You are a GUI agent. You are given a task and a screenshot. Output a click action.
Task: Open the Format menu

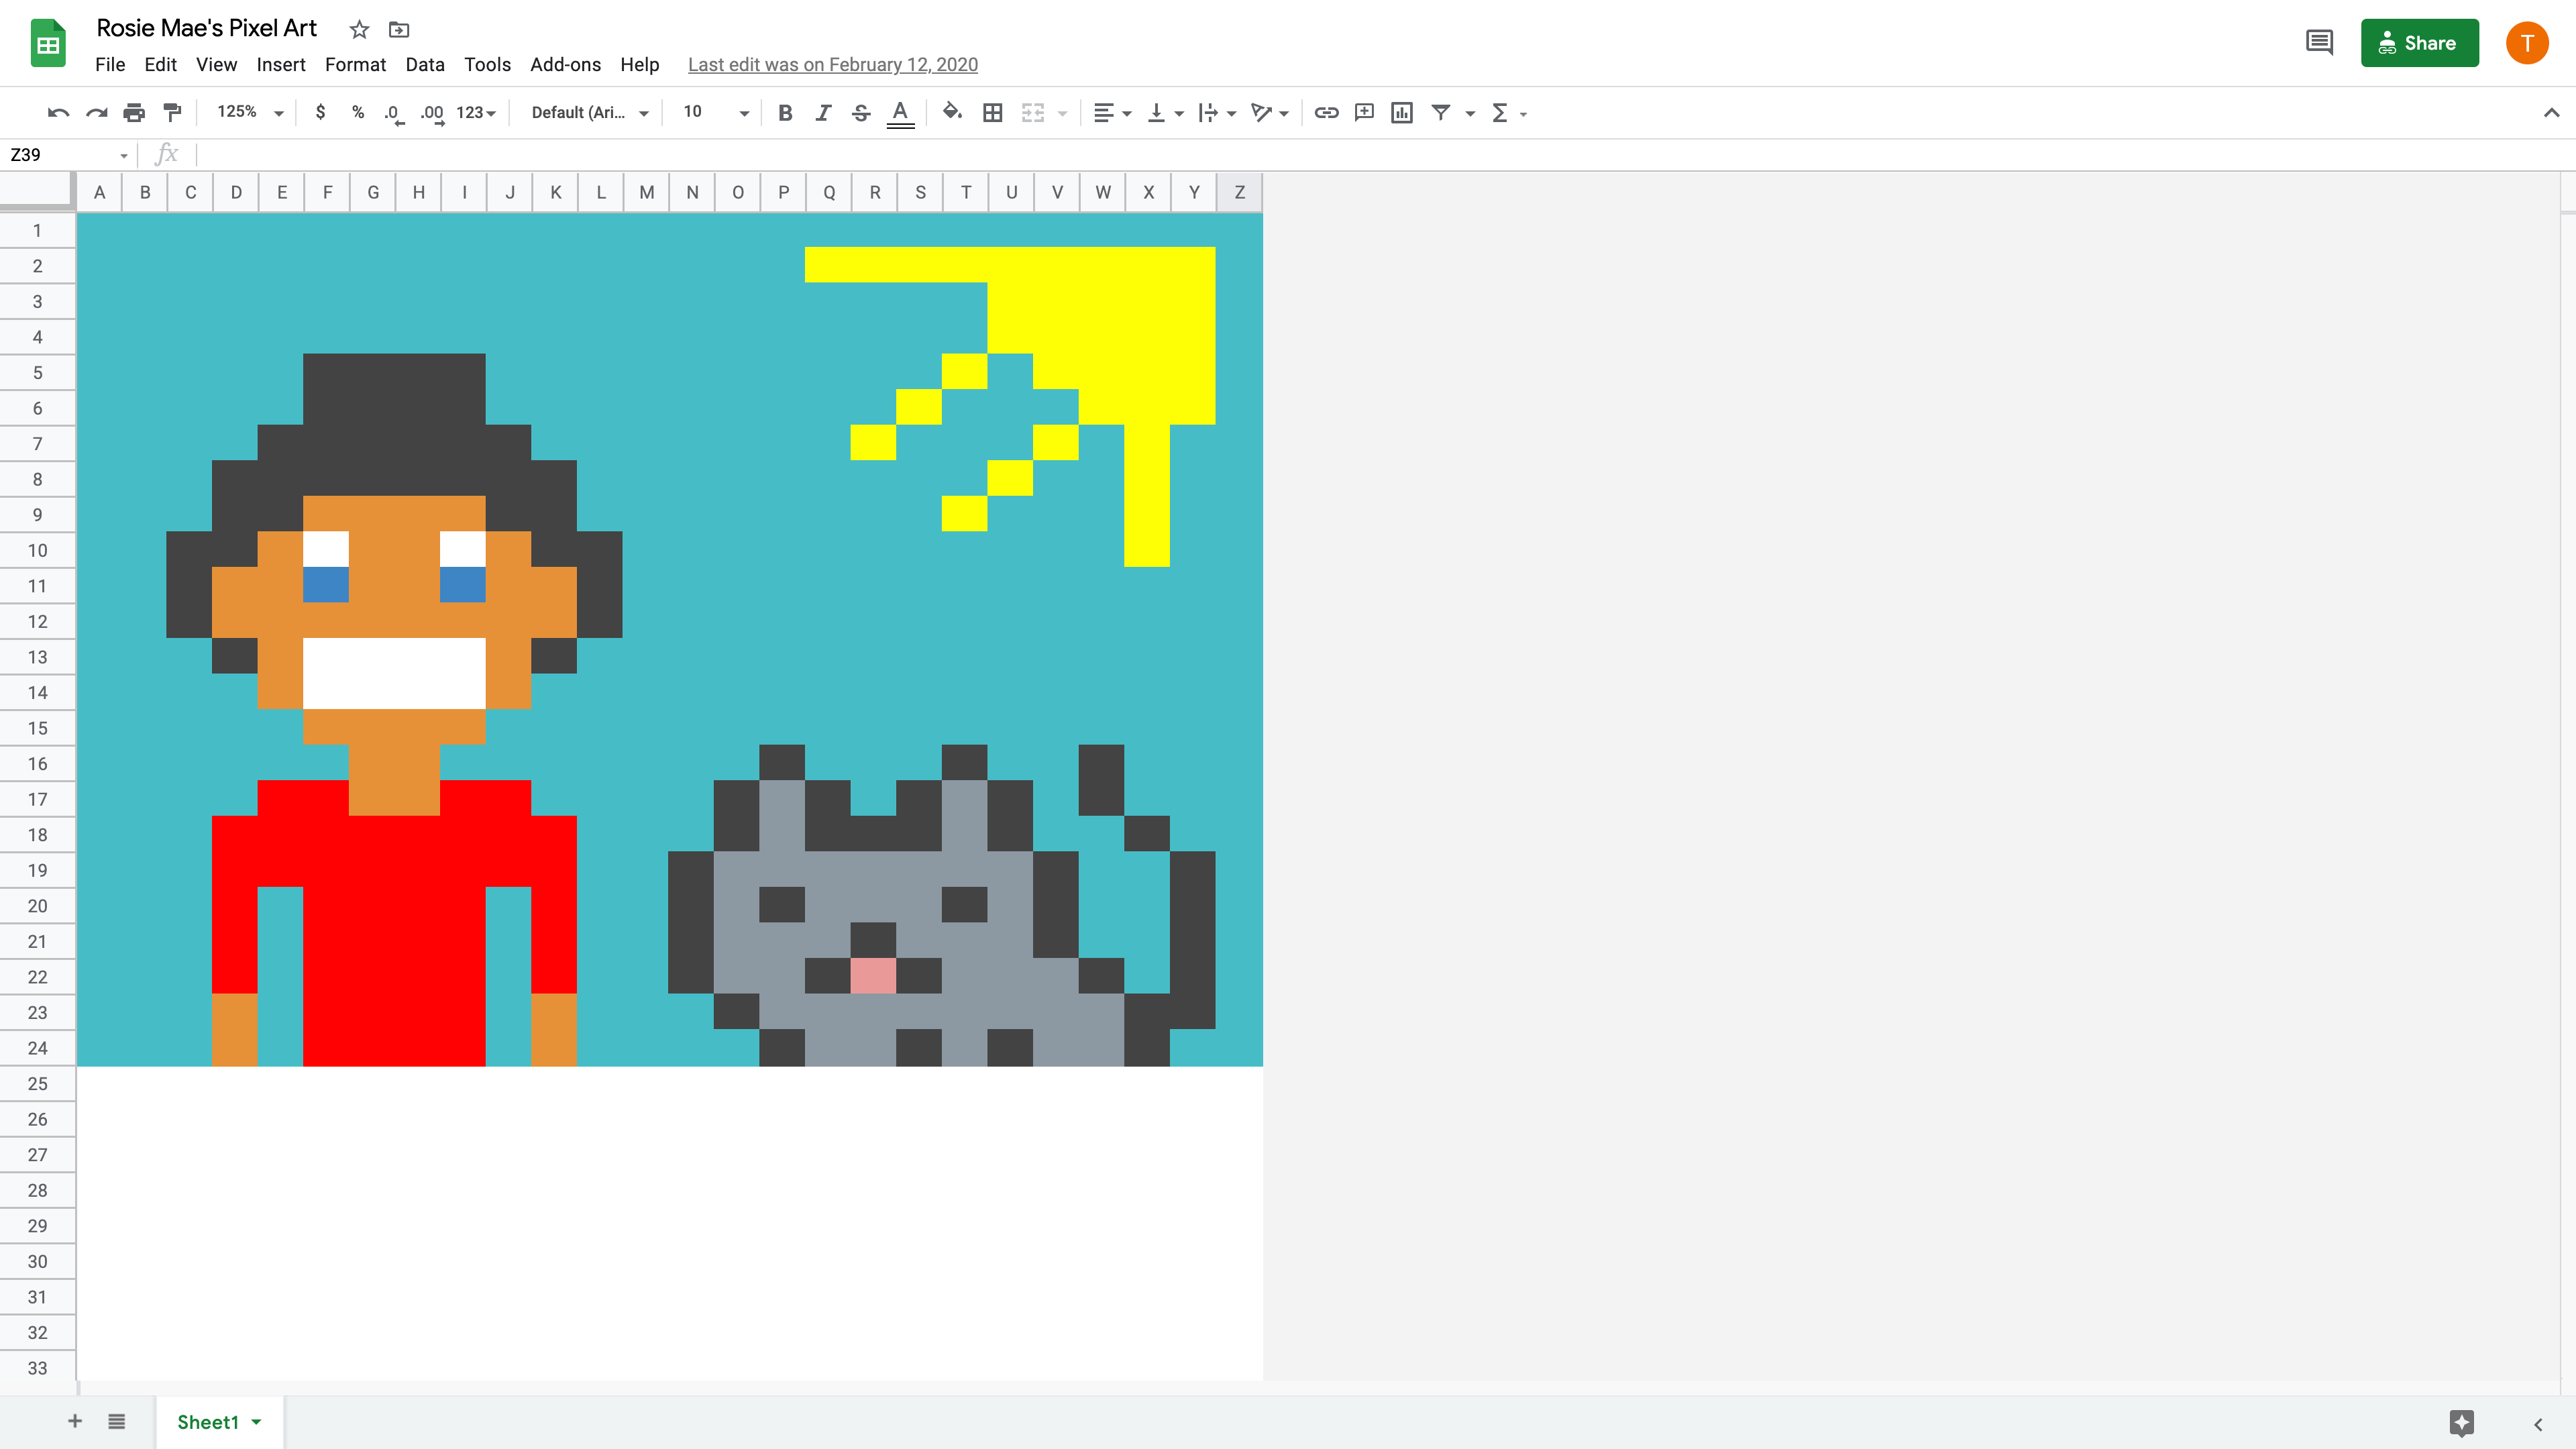[352, 64]
